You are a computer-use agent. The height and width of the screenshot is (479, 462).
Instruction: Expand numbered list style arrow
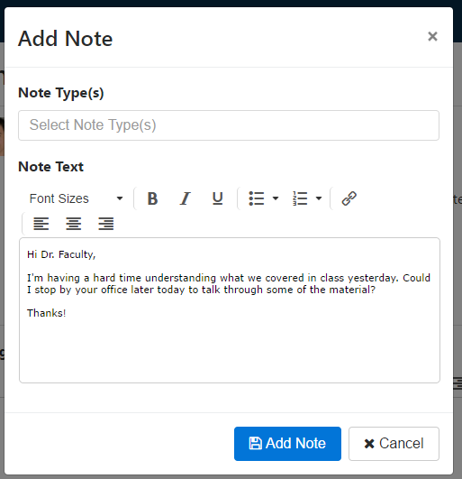click(x=319, y=198)
